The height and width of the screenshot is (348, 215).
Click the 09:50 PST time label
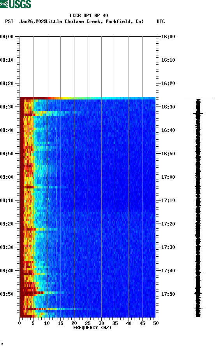(x=7, y=294)
